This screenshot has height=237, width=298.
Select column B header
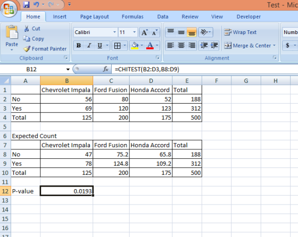tap(67, 81)
